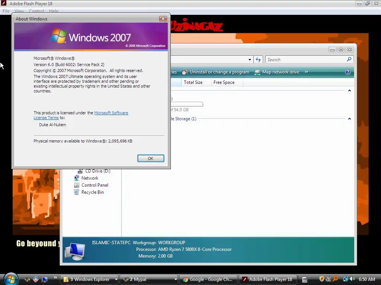Click the Explorer refresh arrows button
381x285 pixels.
tap(258, 59)
